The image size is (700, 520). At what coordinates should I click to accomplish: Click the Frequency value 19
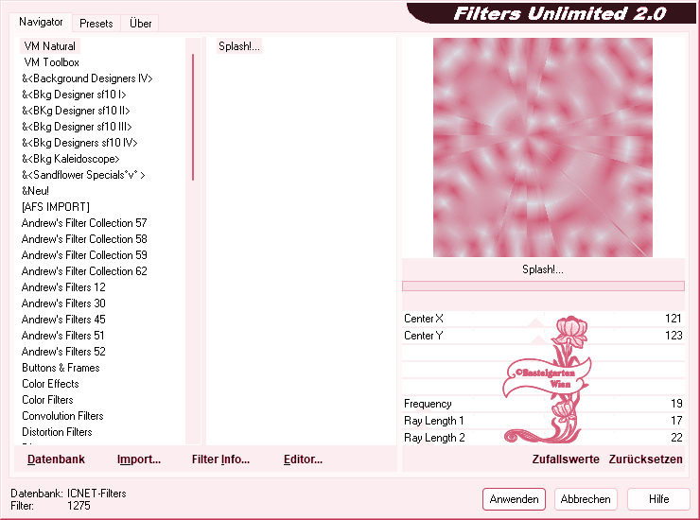click(x=676, y=404)
